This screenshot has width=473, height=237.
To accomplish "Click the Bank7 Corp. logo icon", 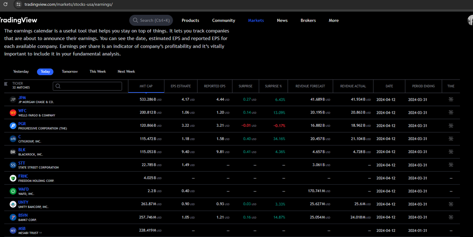I will point(13,217).
